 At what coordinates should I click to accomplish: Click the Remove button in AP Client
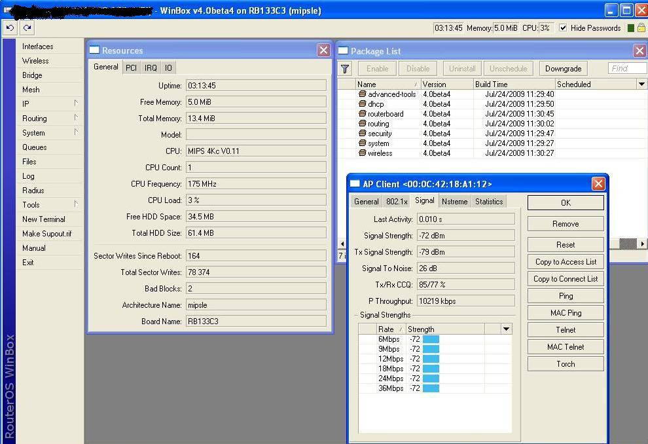tap(566, 224)
